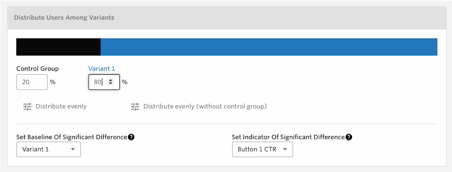The width and height of the screenshot is (452, 172).
Task: Click the black Control Group bar segment
Action: (58, 47)
